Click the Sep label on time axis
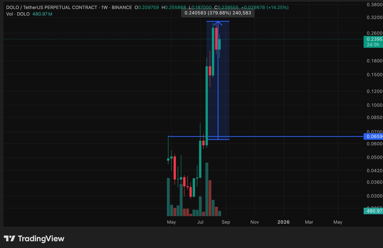The width and height of the screenshot is (383, 248). click(x=226, y=222)
